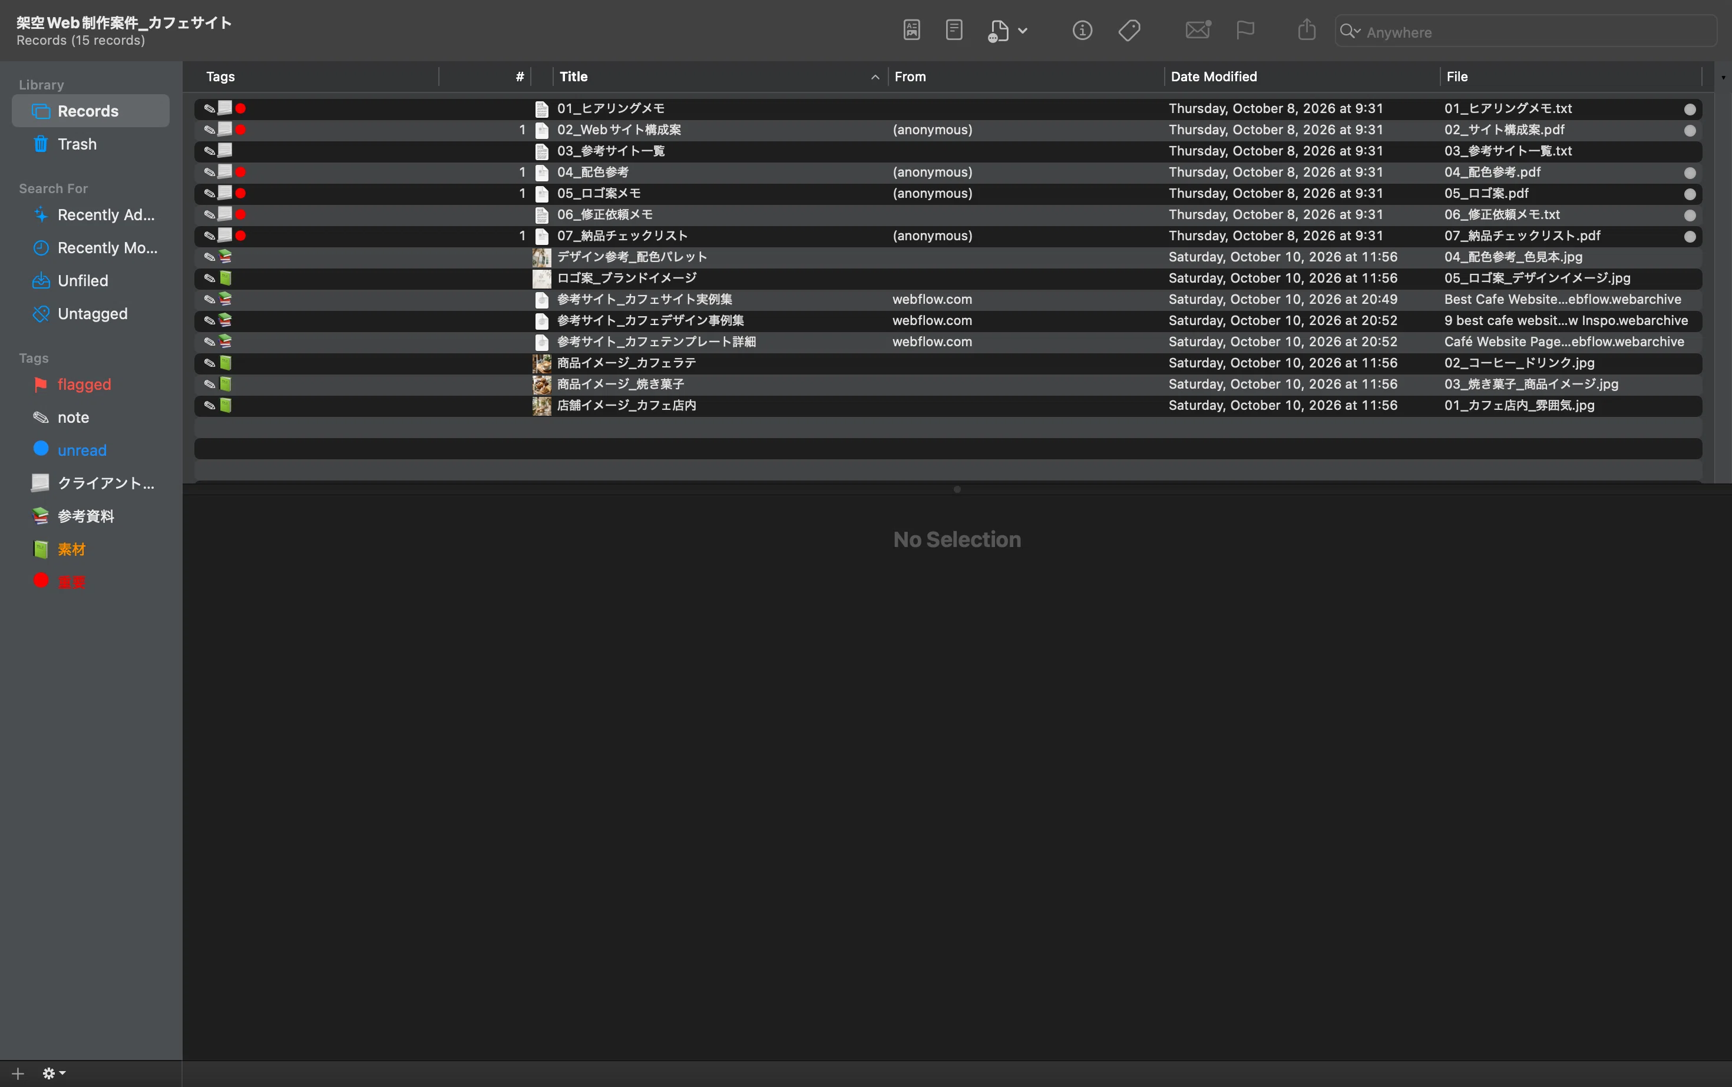The width and height of the screenshot is (1732, 1087).
Task: Open the Unfiled smart folder
Action: point(91,281)
